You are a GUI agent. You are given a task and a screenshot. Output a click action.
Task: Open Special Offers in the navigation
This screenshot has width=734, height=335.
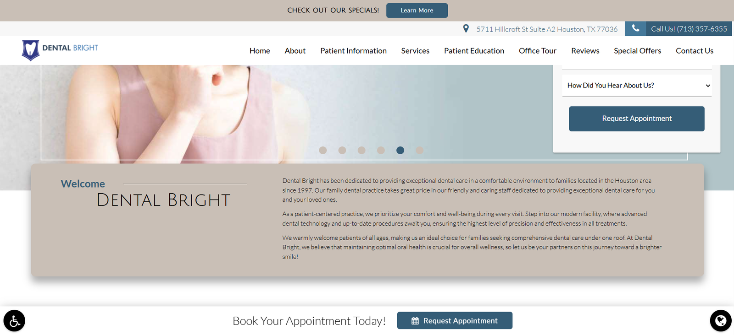[637, 51]
